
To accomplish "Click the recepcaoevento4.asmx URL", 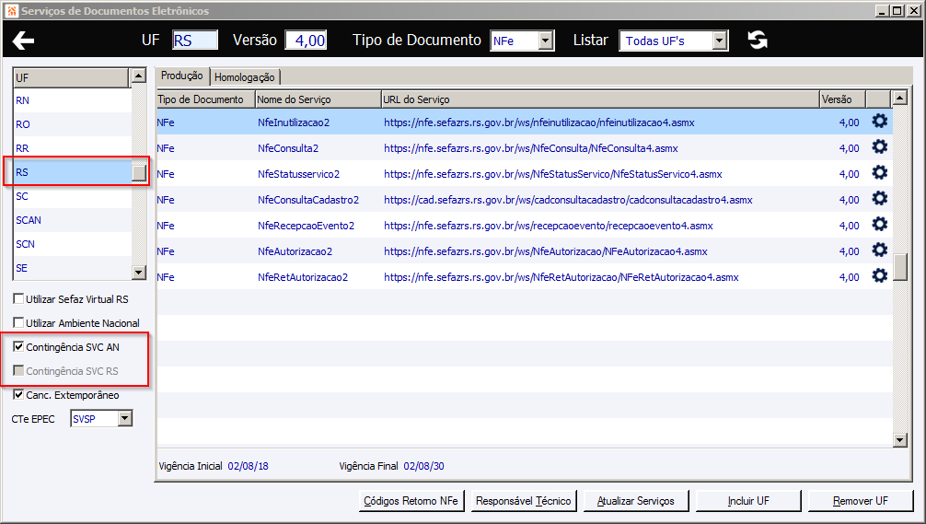I will click(549, 226).
